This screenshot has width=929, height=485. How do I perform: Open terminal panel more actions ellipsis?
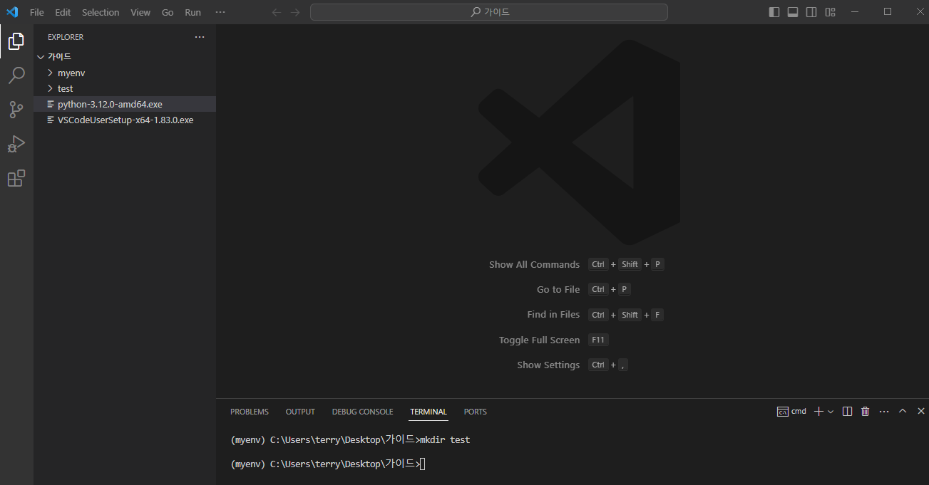(884, 411)
